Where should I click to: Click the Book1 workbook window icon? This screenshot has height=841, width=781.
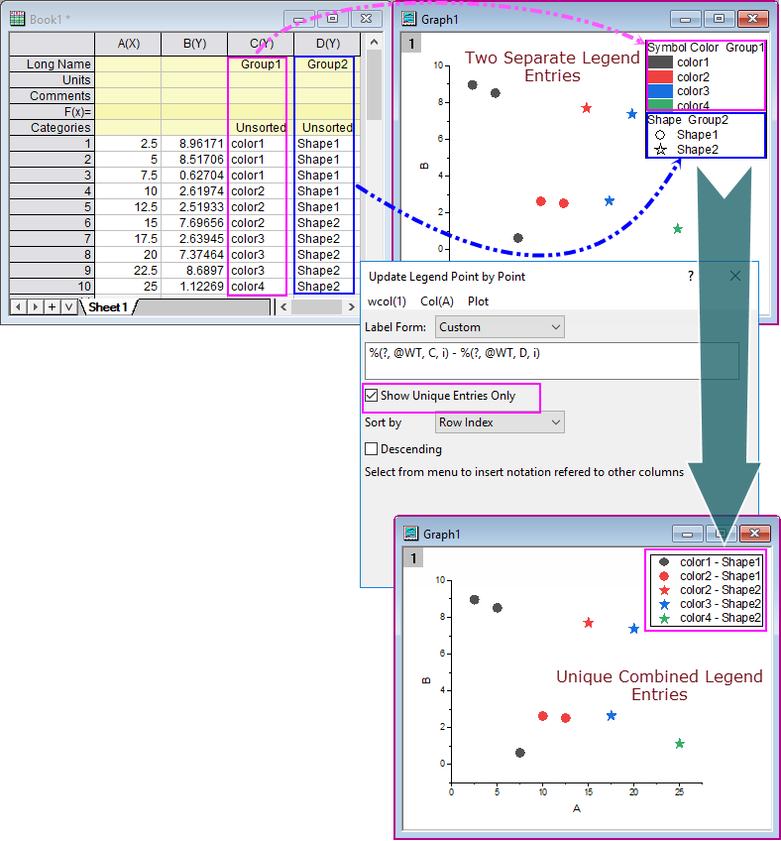17,19
